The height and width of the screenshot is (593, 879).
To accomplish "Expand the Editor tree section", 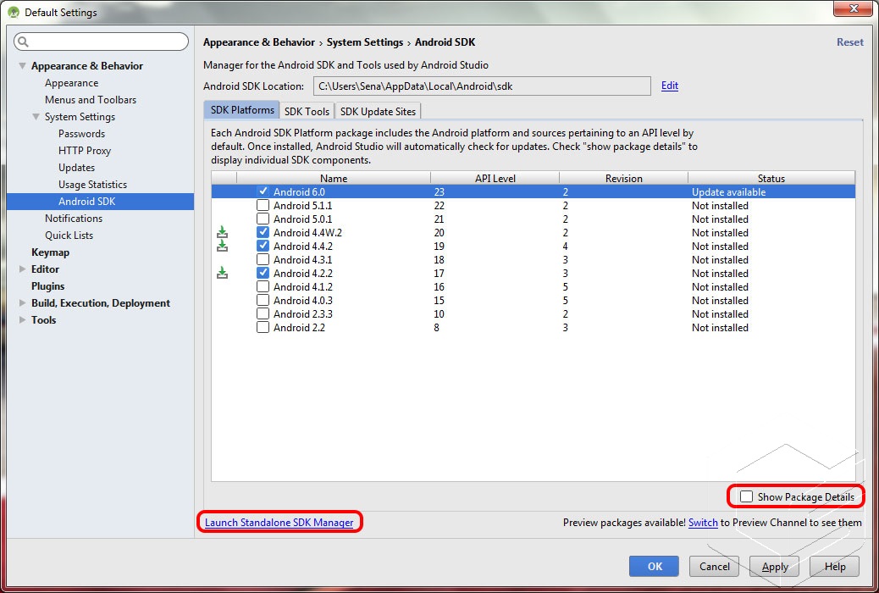I will coord(22,269).
